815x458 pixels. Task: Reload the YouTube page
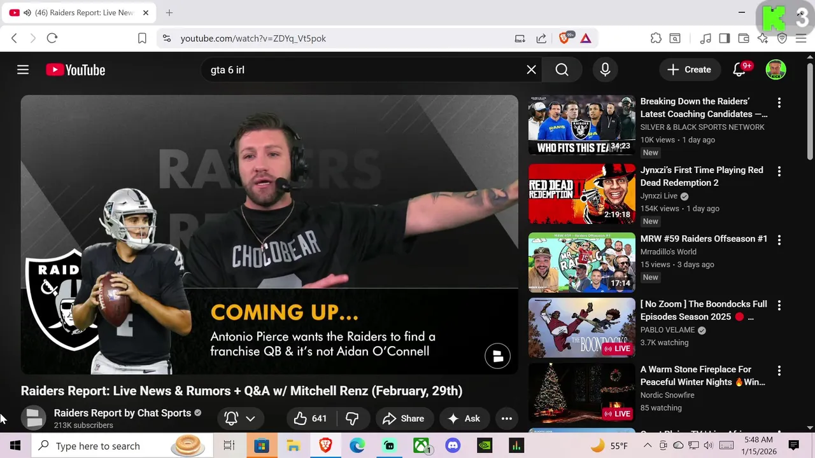[52, 38]
